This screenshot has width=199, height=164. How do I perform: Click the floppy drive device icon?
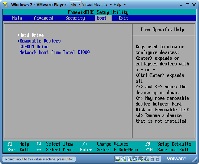tap(129, 159)
